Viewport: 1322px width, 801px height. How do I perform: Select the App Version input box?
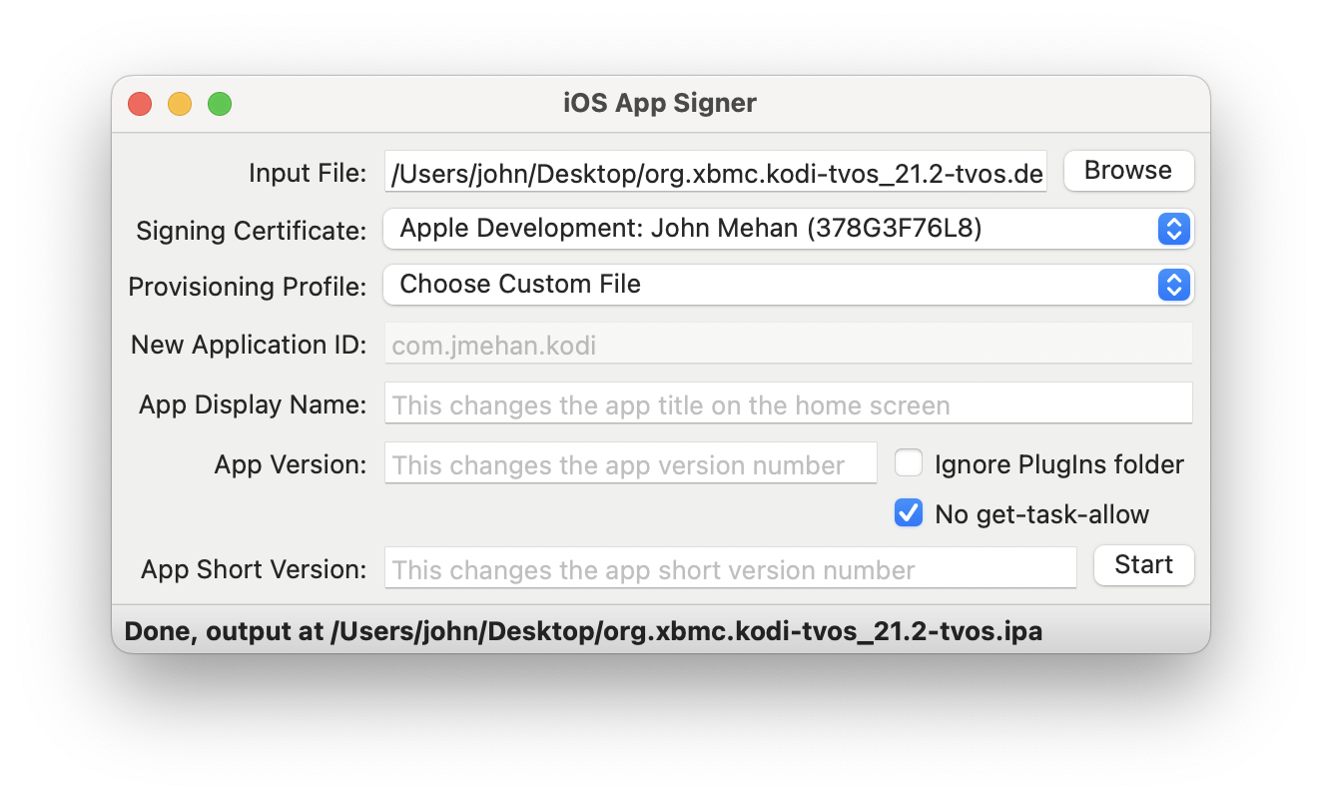630,464
